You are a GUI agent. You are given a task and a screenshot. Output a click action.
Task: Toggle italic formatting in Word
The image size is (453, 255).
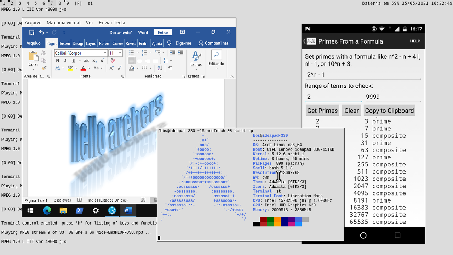click(x=65, y=61)
